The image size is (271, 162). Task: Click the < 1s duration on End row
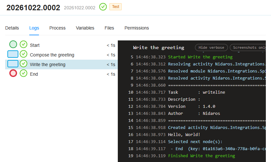coord(111,74)
